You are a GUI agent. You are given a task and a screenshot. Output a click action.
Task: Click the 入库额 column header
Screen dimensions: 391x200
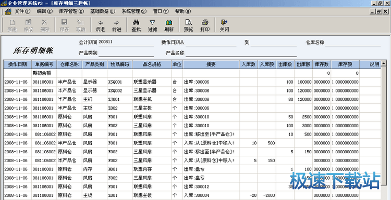coord(267,64)
